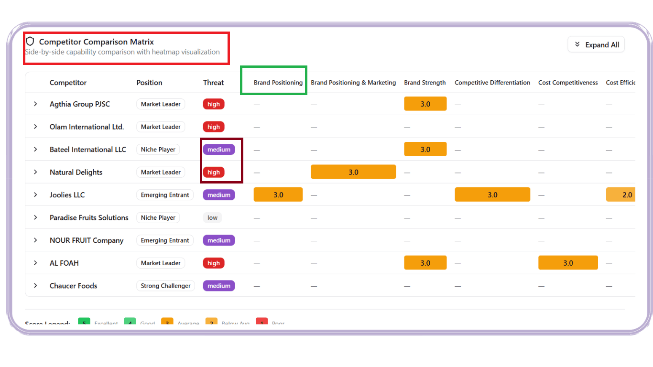Image resolution: width=653 pixels, height=367 pixels.
Task: Expand the Chaucer Foods row
Action: click(x=35, y=286)
